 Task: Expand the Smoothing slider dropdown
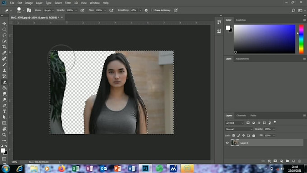(x=140, y=10)
